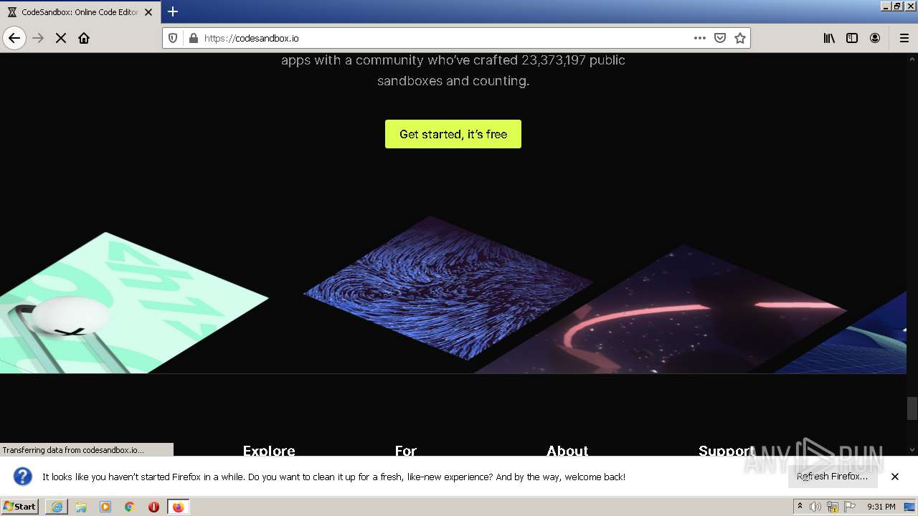
Task: Click the page vertical scrollbar thumb
Action: point(912,408)
